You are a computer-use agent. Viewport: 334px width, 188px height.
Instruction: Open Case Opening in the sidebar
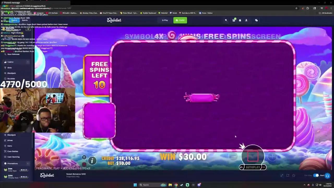tap(13, 157)
